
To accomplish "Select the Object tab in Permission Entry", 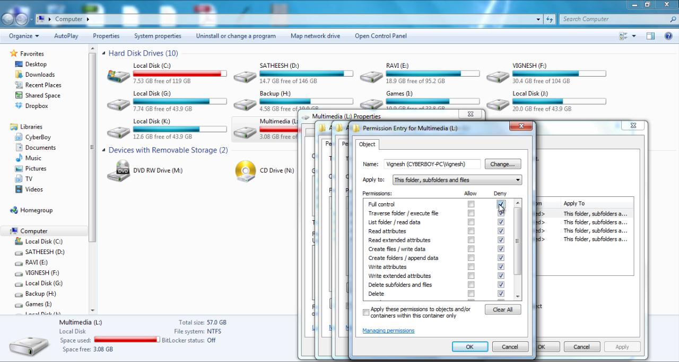I will (367, 144).
